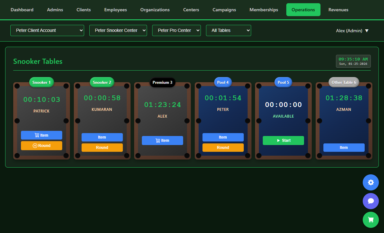This screenshot has width=384, height=233.
Task: Click the cart icon on Patrick's Item button
Action: click(36, 135)
